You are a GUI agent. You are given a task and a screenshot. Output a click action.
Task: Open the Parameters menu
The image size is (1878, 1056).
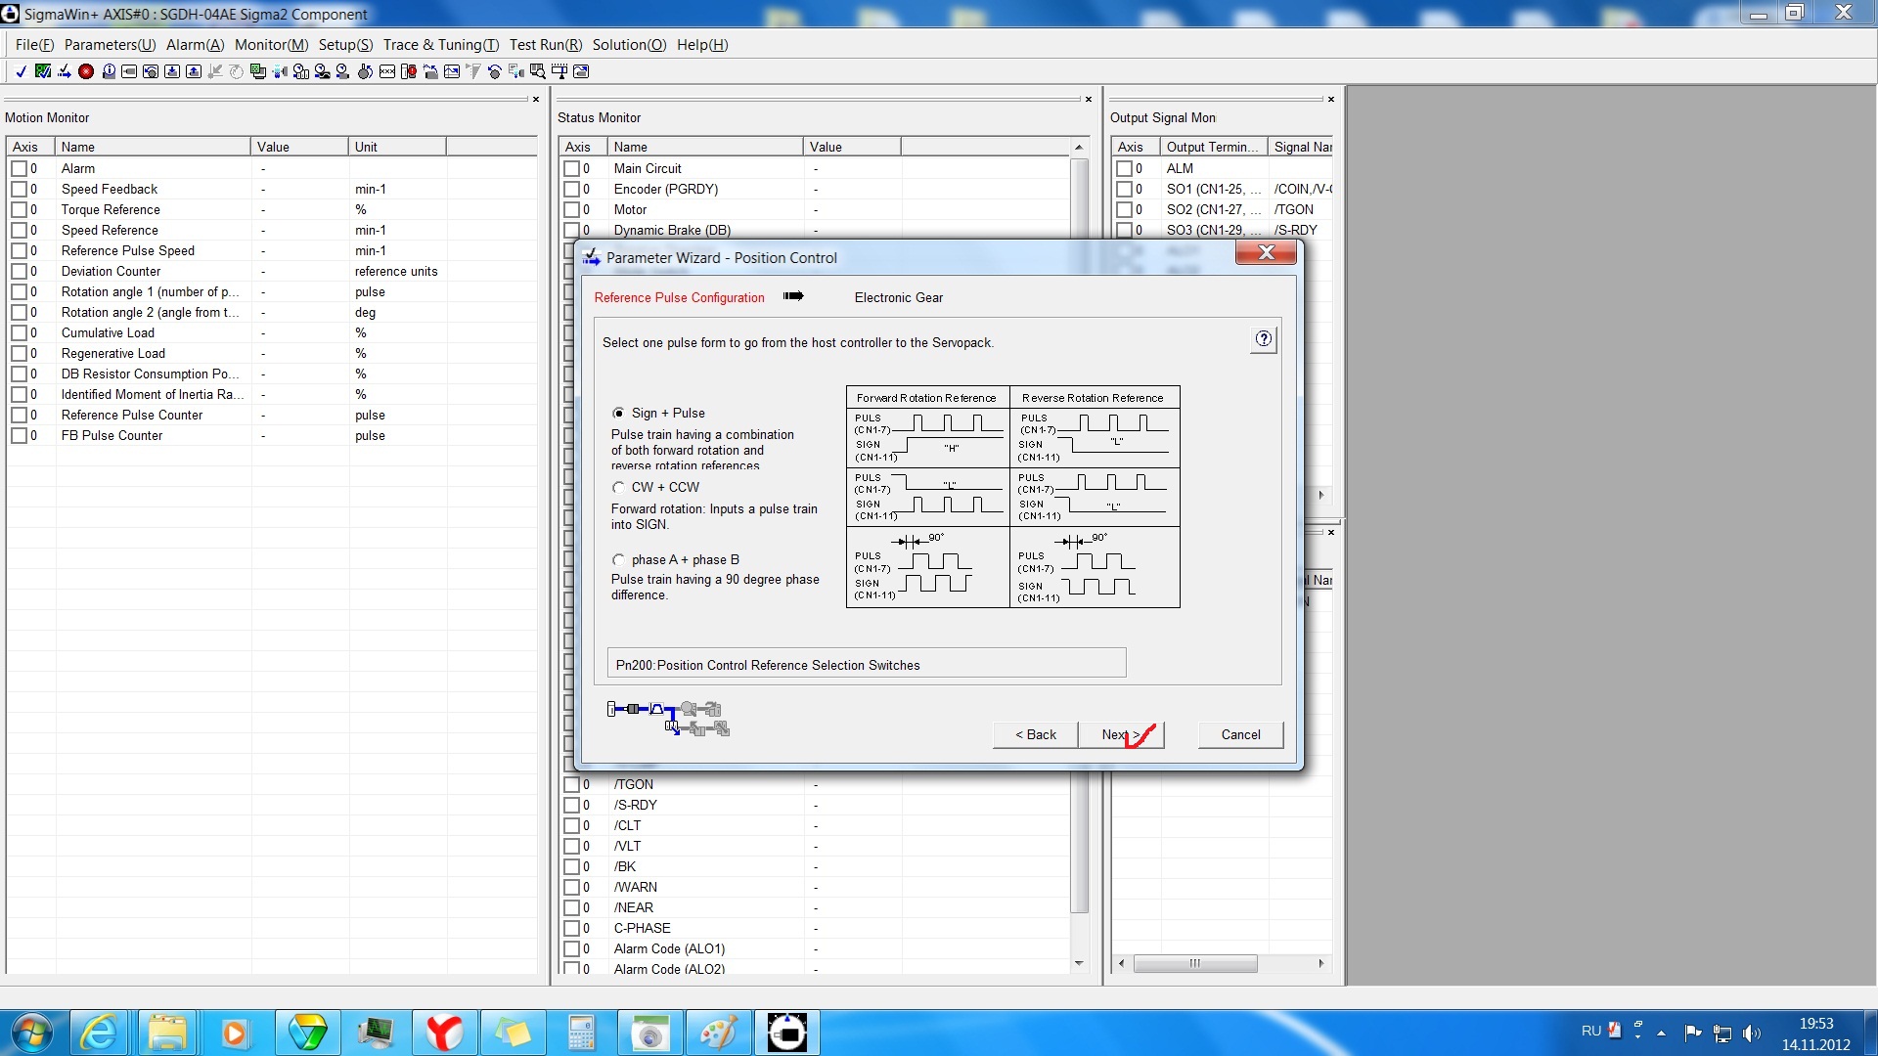point(110,45)
